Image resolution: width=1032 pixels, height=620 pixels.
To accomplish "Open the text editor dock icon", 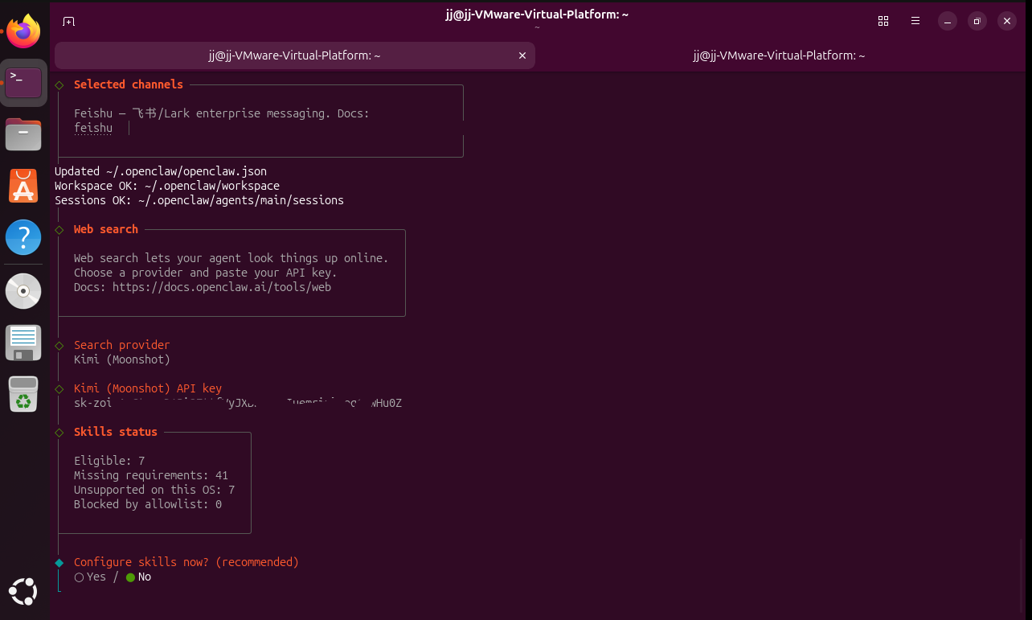I will [23, 342].
